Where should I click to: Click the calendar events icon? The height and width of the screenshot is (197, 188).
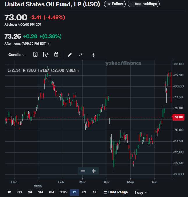coord(56,55)
